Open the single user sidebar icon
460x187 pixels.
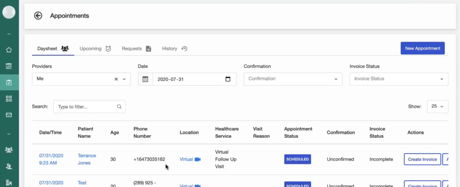point(9,166)
